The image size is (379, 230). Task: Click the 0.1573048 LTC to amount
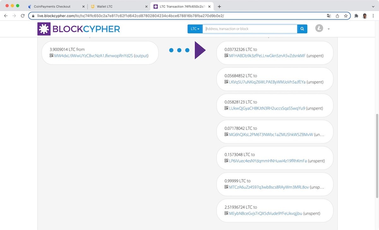tap(240, 155)
